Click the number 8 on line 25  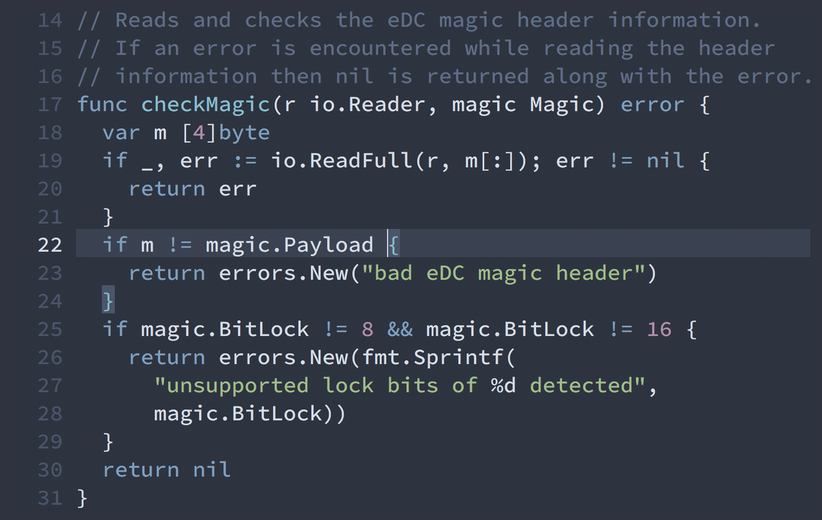pyautogui.click(x=367, y=329)
